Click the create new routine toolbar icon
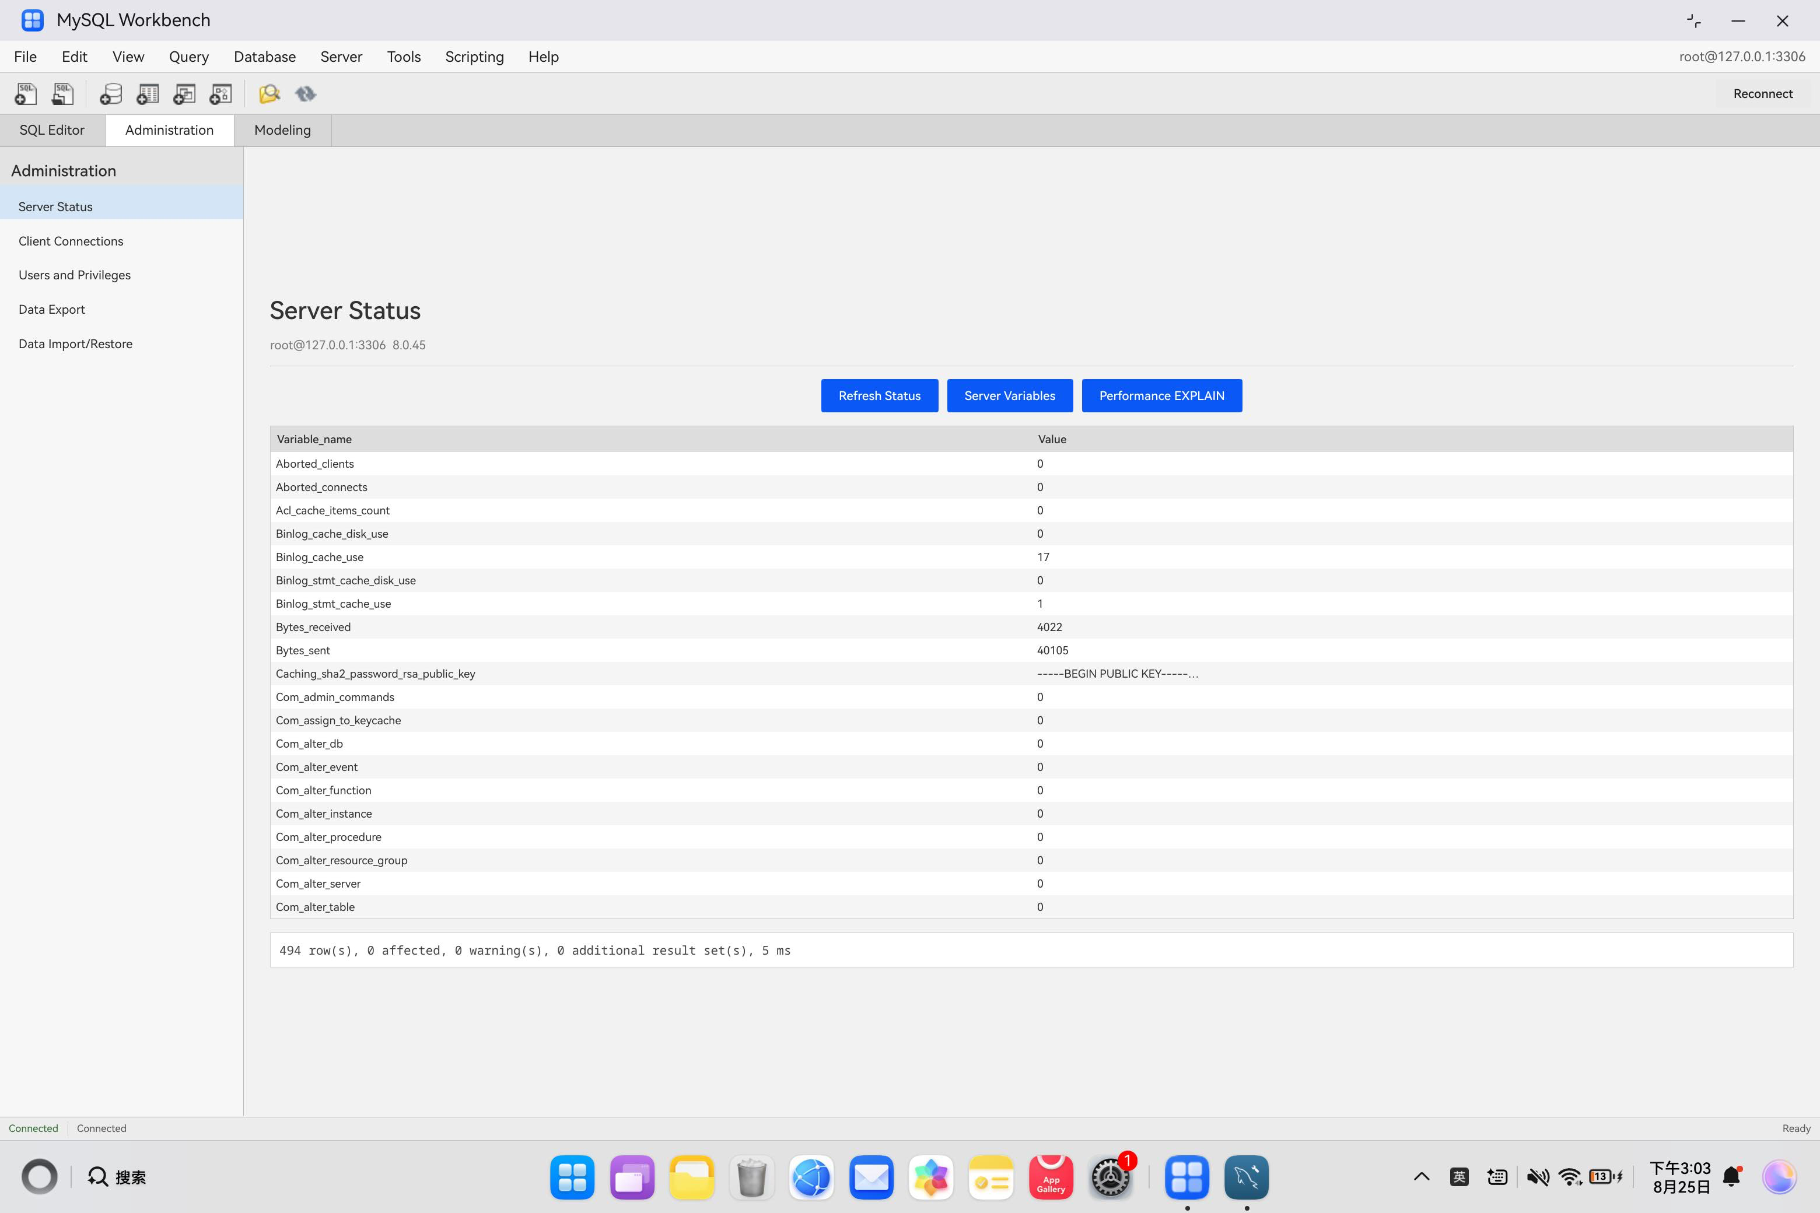1820x1213 pixels. click(220, 94)
